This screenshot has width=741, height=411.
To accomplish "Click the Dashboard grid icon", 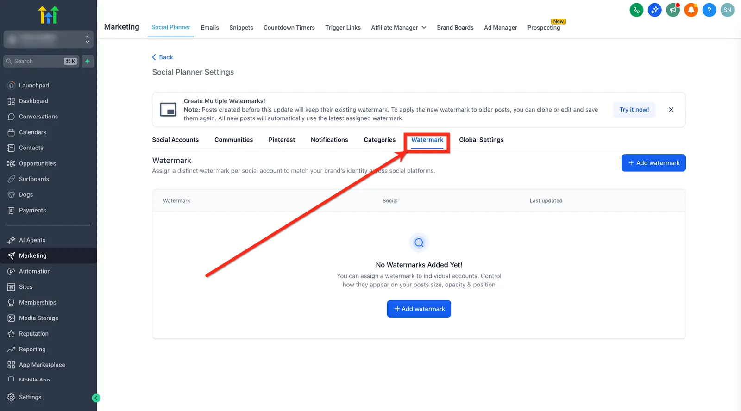I will pos(11,101).
